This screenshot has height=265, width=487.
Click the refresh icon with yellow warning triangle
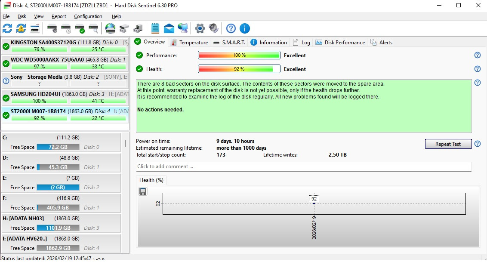pos(21,28)
